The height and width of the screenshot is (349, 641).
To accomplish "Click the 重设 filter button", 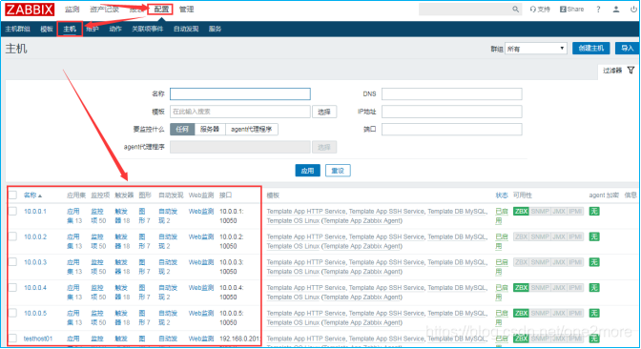I will (338, 171).
